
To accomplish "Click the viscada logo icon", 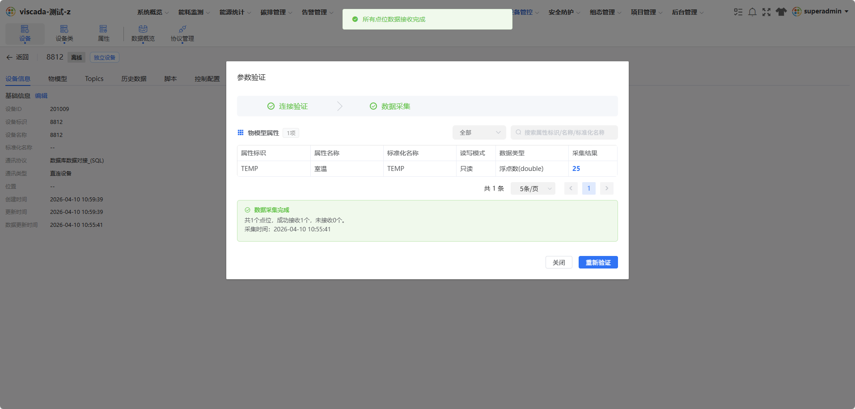I will tap(11, 12).
